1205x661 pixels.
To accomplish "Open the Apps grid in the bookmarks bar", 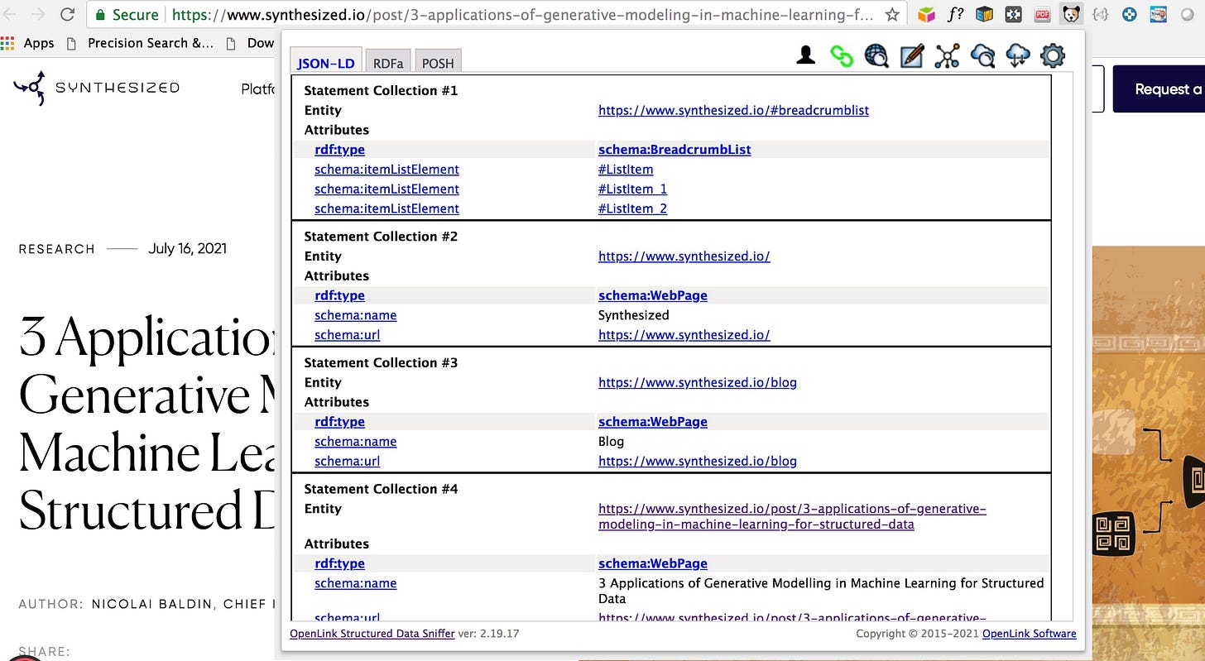I will click(x=27, y=43).
